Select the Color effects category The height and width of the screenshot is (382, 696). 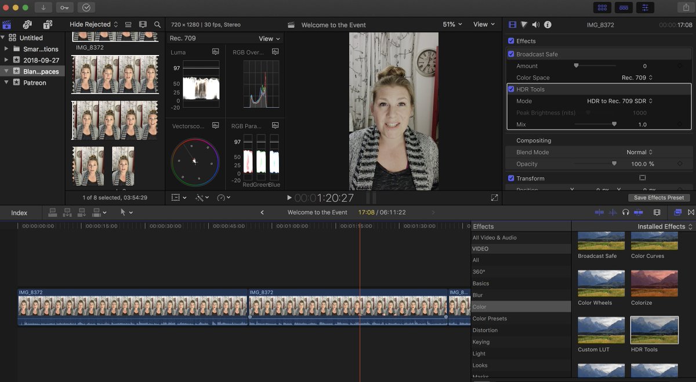(x=521, y=307)
